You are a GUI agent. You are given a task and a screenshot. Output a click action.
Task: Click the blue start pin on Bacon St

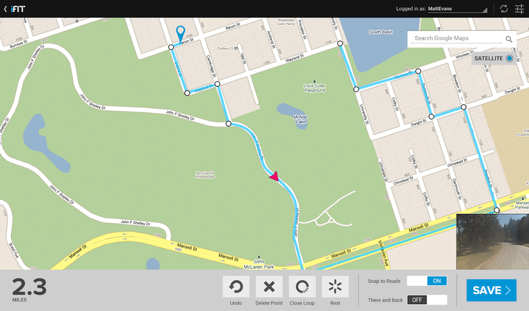(181, 34)
